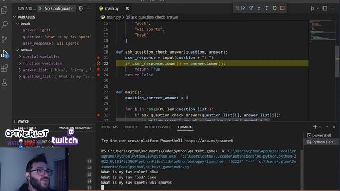Viewport: 340px width, 191px height.
Task: Open the Testing flask icon
Action: (4, 83)
